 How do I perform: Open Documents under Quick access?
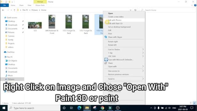13,29
